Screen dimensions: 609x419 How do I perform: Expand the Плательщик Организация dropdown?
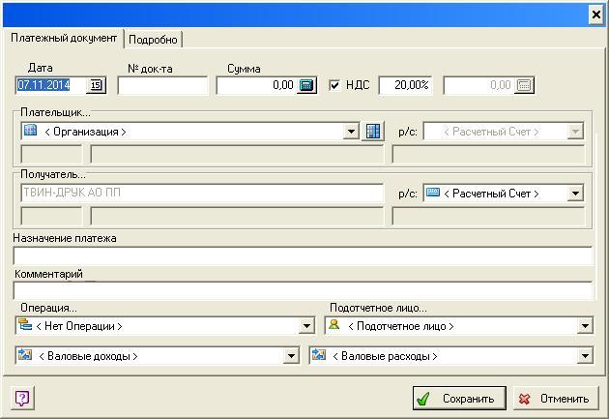coord(351,132)
